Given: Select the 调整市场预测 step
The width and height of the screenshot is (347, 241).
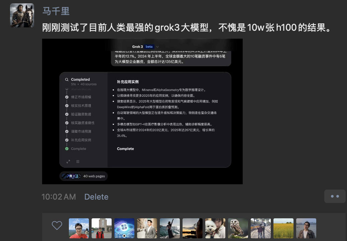Looking at the screenshot, I should pyautogui.click(x=81, y=132).
